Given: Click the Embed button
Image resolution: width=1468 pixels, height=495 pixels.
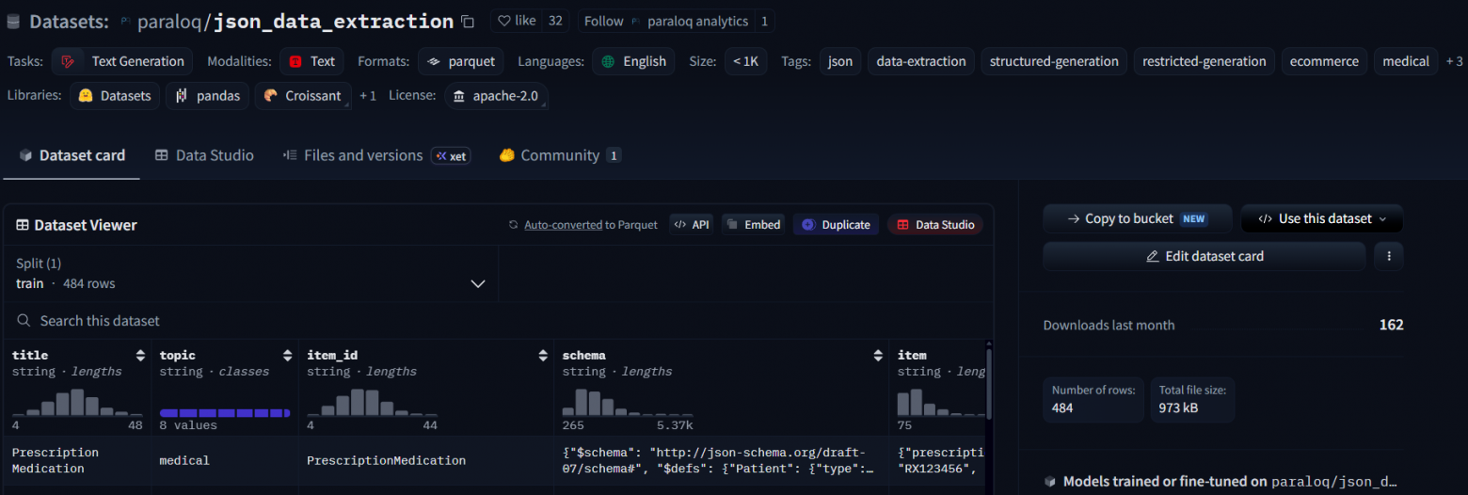Looking at the screenshot, I should pyautogui.click(x=754, y=225).
